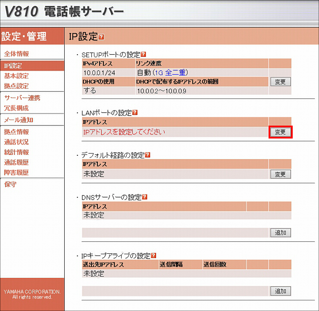Image resolution: width=319 pixels, height=311 pixels.
Task: Click 変更 button in SETUPポート section
Action: click(x=280, y=82)
